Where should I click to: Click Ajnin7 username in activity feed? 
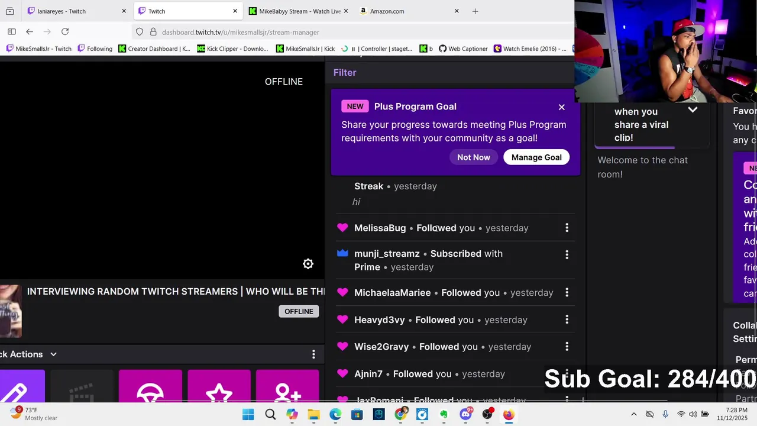pos(368,373)
